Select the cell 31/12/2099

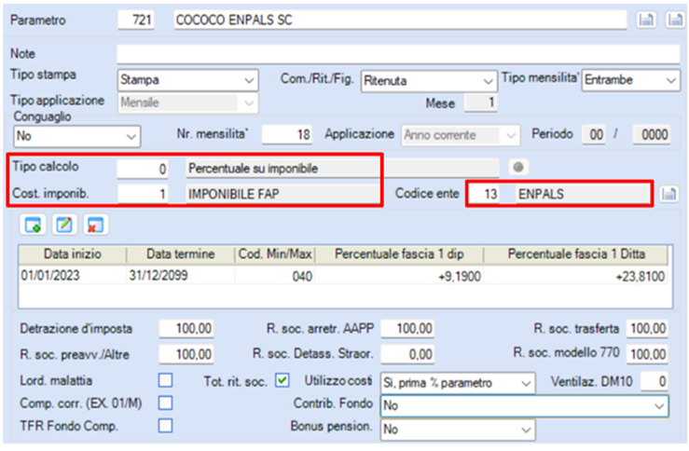point(181,276)
